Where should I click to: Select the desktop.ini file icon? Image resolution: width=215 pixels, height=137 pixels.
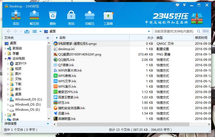[55, 49]
